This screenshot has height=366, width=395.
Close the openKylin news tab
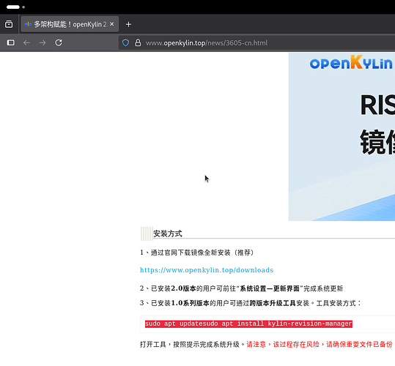(112, 24)
